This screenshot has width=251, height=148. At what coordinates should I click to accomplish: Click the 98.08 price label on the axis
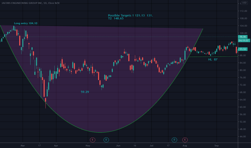pos(243,37)
